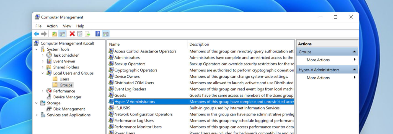The width and height of the screenshot is (393, 134).
Task: Open the Action menu
Action: [52, 26]
